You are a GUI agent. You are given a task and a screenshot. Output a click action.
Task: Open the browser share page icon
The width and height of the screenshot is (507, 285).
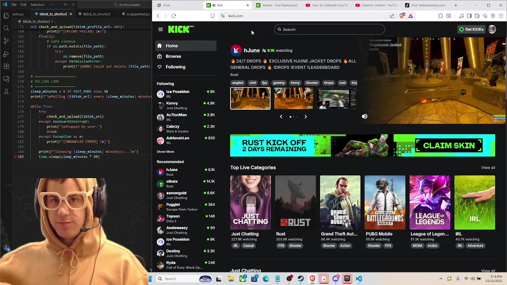pos(392,16)
